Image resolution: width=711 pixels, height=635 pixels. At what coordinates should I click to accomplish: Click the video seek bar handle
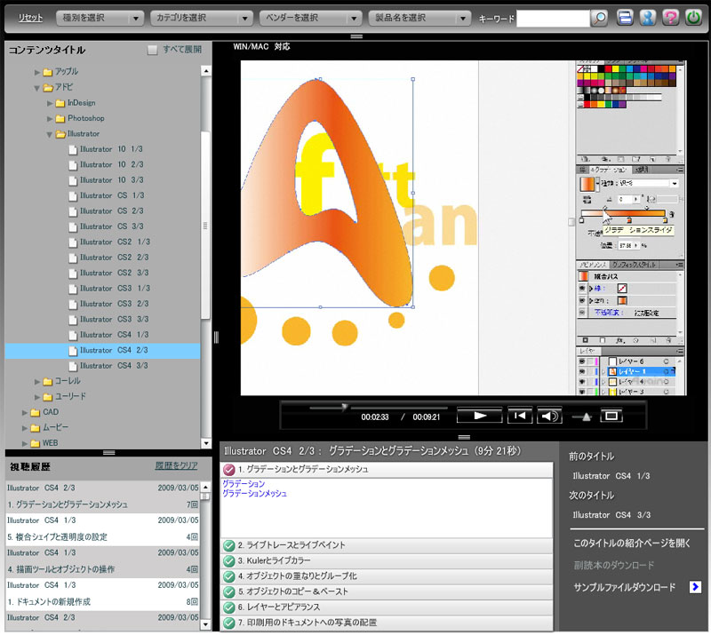[x=345, y=407]
